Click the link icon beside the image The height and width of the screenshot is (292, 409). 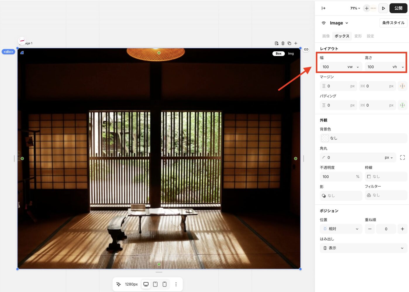pos(306,49)
